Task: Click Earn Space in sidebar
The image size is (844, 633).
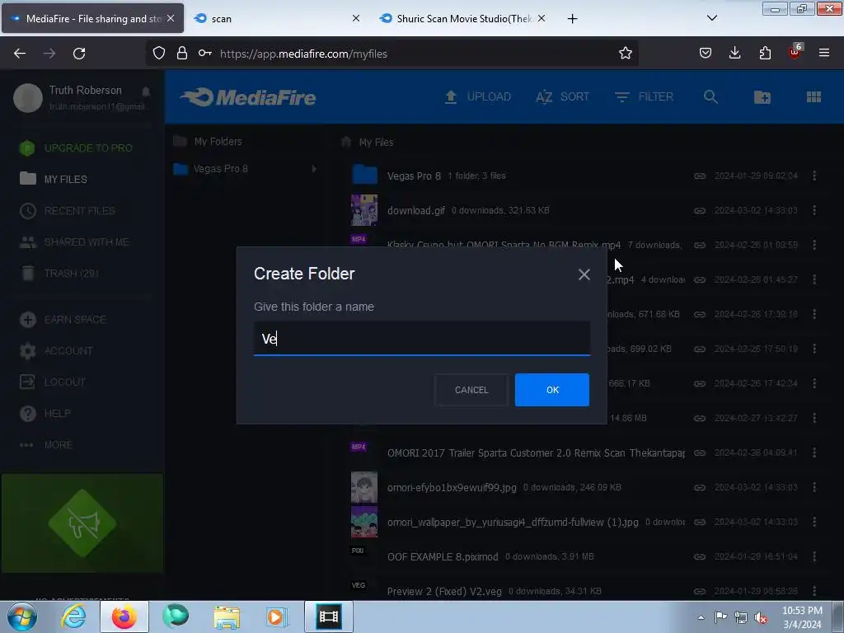Action: [x=63, y=319]
